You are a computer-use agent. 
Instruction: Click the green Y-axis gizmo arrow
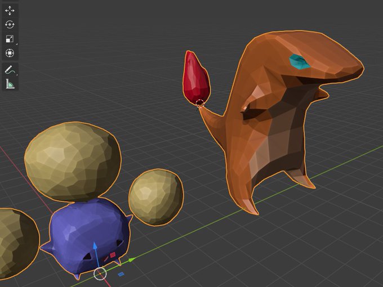[132, 259]
